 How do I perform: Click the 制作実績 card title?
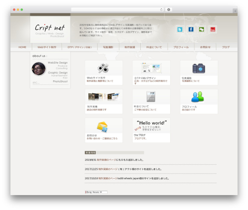coord(92,107)
